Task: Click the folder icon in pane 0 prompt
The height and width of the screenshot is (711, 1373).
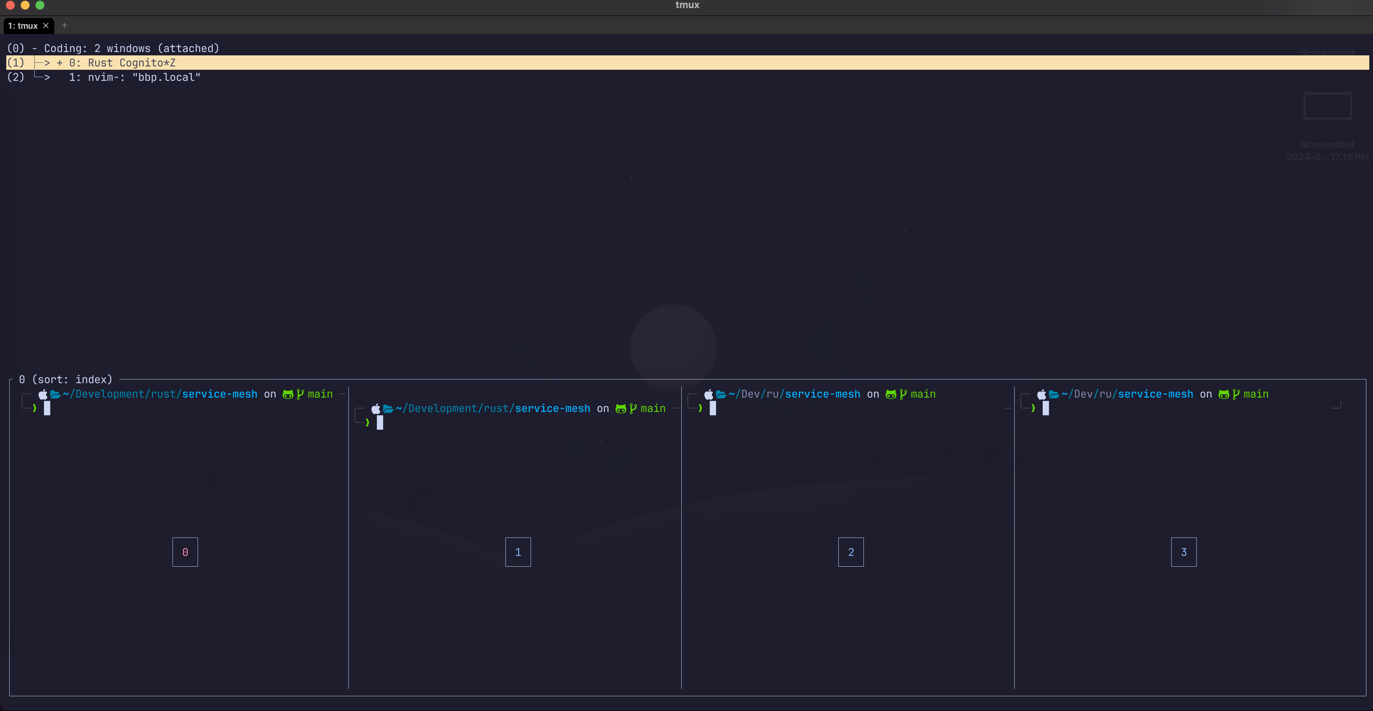Action: (55, 394)
